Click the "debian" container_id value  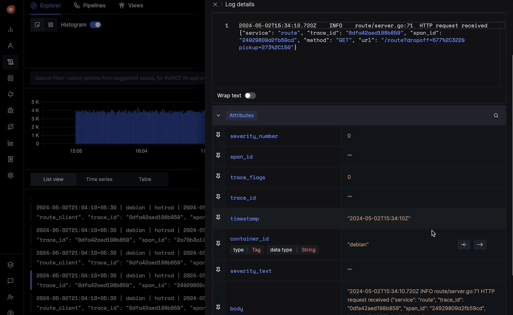(x=358, y=245)
